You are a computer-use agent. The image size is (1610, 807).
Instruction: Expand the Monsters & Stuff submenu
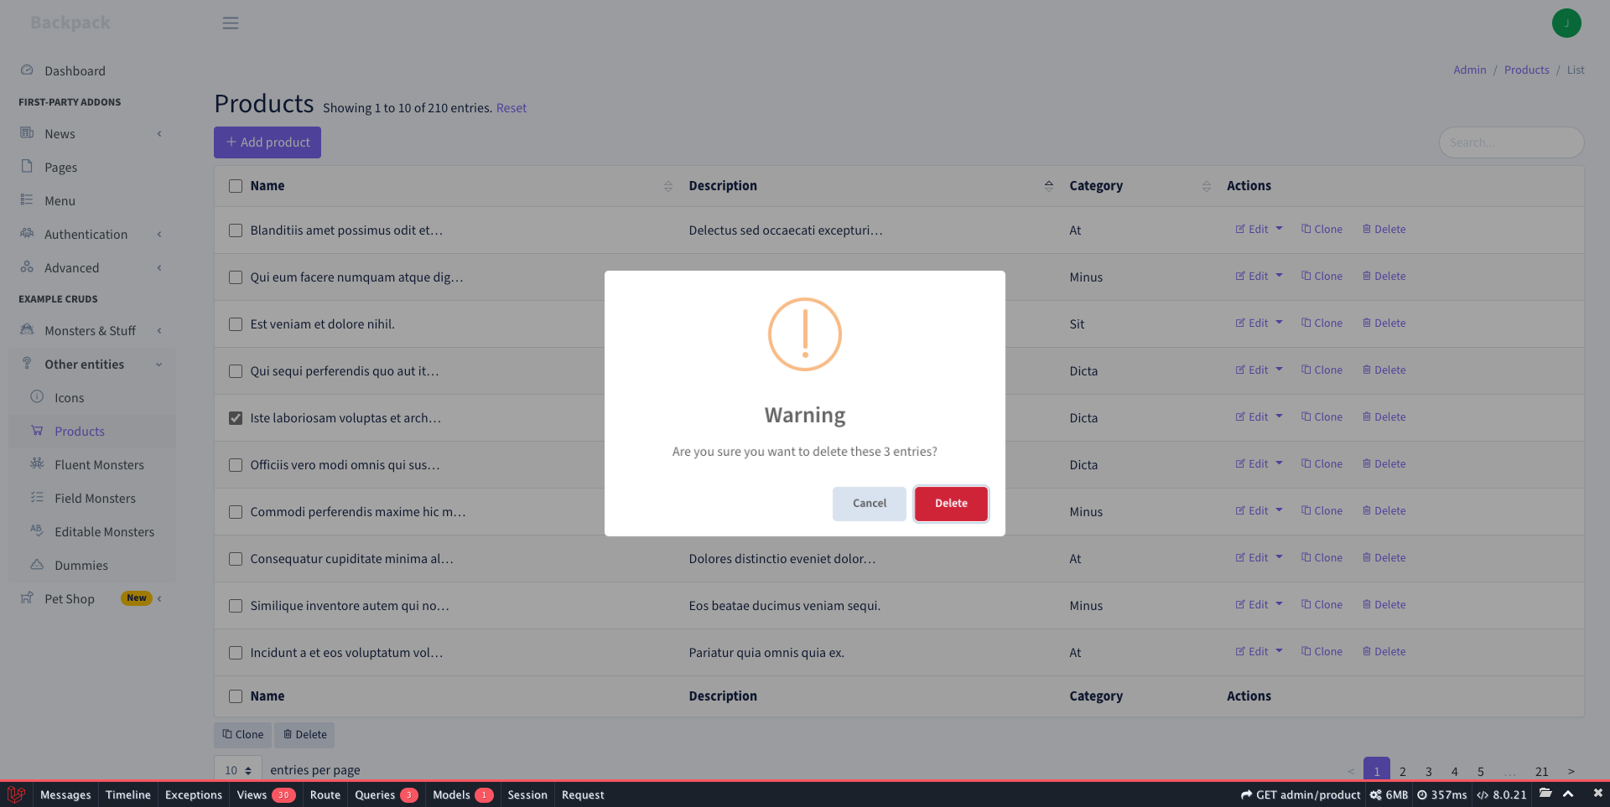coord(159,330)
